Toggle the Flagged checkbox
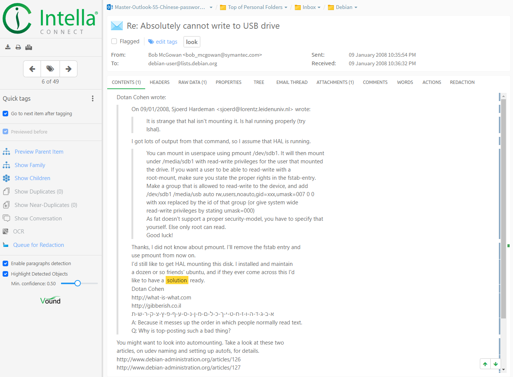The height and width of the screenshot is (377, 513). [x=114, y=41]
